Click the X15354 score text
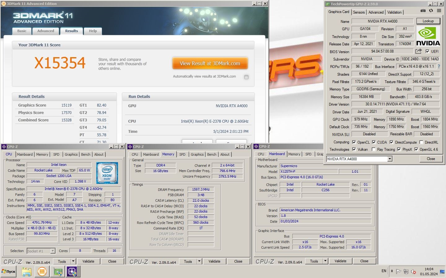The width and height of the screenshot is (446, 278). (60, 63)
